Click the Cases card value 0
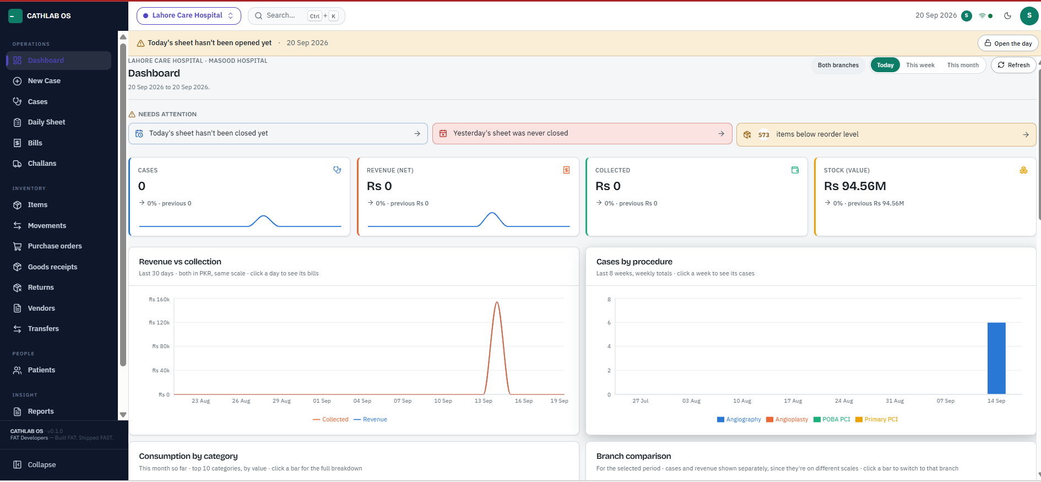1041x482 pixels. click(x=142, y=186)
